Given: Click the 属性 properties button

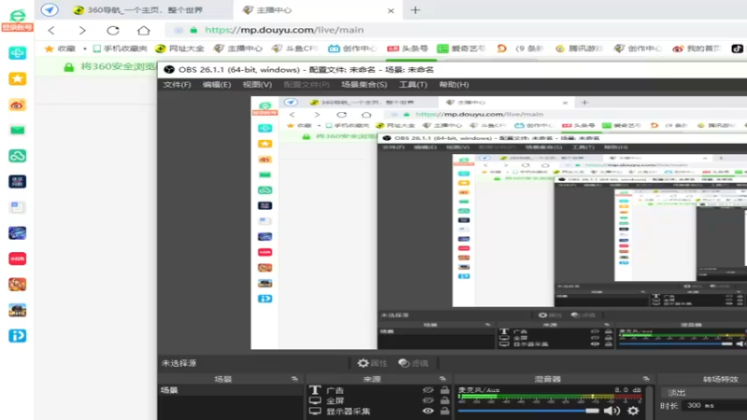Looking at the screenshot, I should (372, 363).
